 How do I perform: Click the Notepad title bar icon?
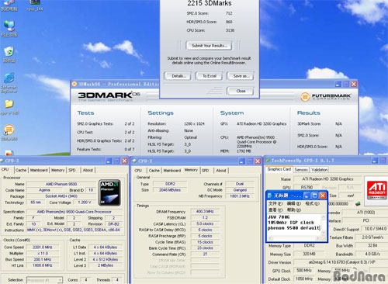point(270,196)
